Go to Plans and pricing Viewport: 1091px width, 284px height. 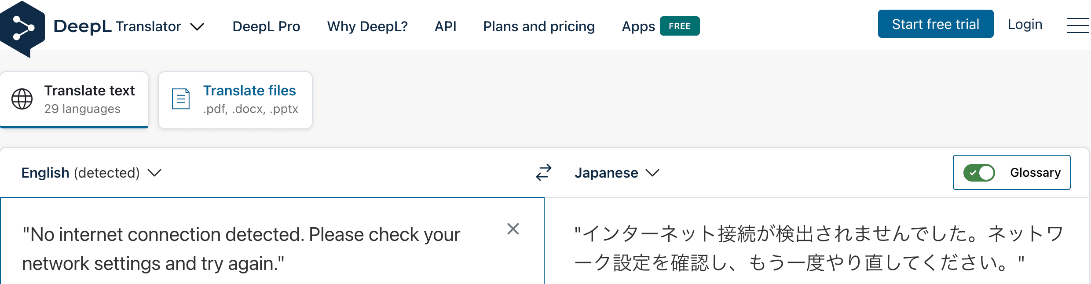(539, 26)
